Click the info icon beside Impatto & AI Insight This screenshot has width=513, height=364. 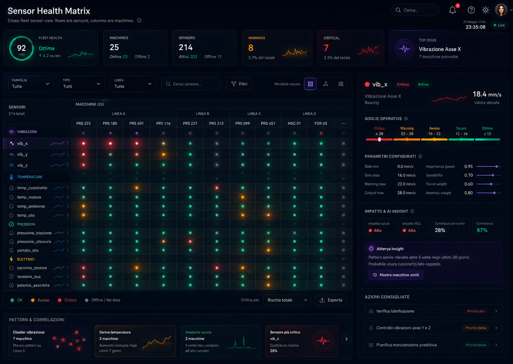412,211
